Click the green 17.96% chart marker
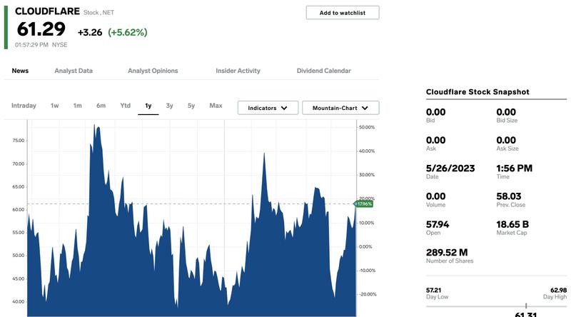Viewport: 571px width, 317px height. 363,203
